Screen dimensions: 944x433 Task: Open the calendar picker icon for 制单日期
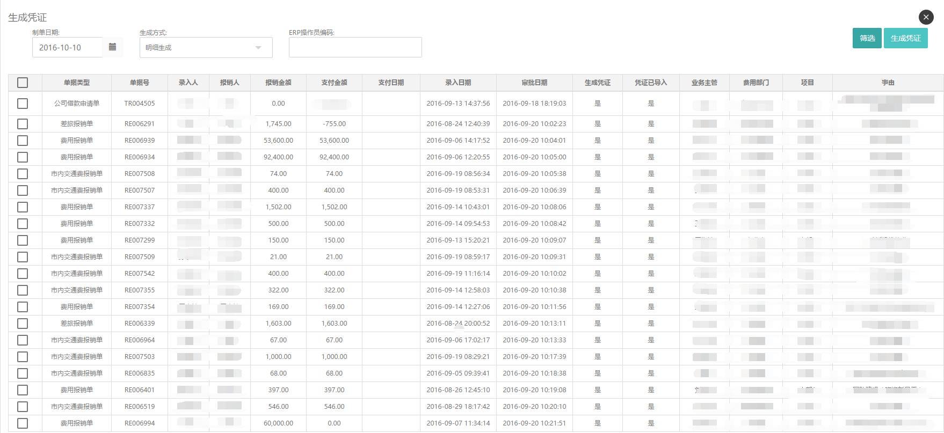point(112,47)
